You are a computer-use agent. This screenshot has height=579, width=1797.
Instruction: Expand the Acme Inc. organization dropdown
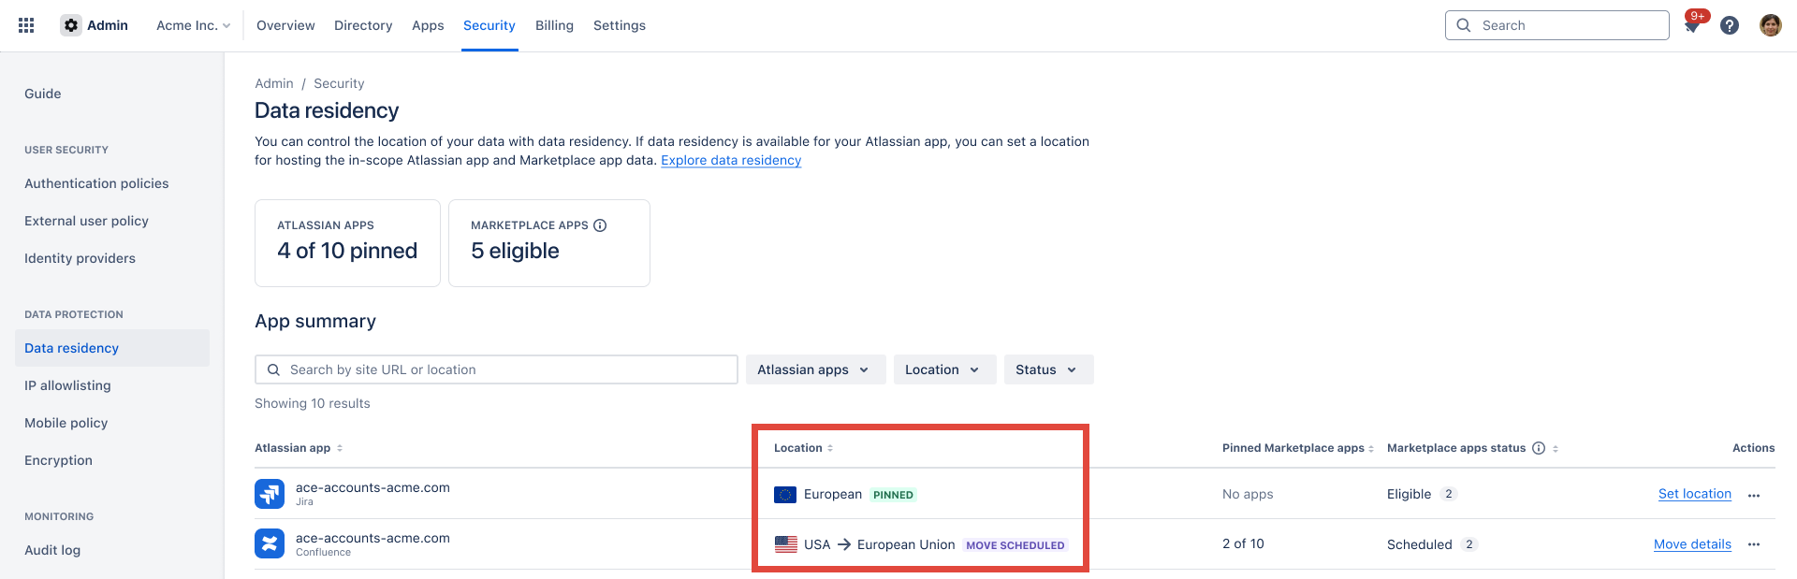tap(193, 25)
